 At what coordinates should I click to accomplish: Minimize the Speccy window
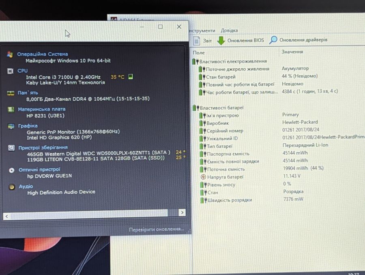(142, 26)
